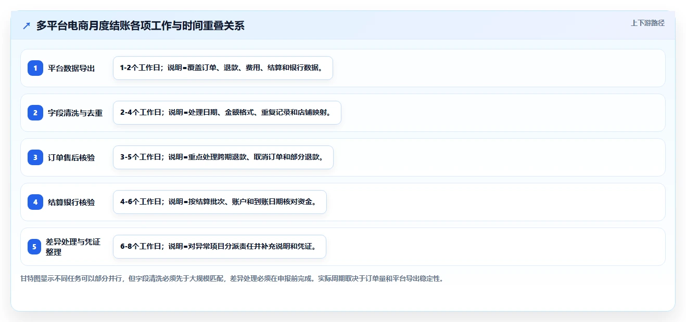Select the 平台数据导出 task label
This screenshot has width=686, height=322.
[71, 68]
